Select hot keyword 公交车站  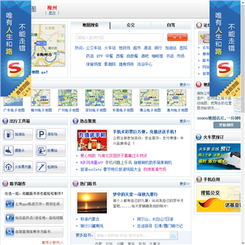click(94, 48)
